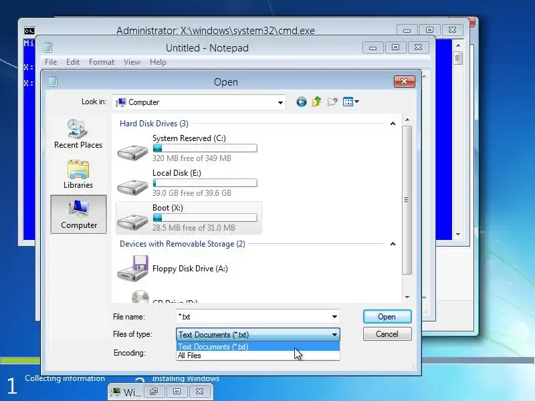Screen dimensions: 535x401
Task: Choose Text Documents (*.txt) list option
Action: click(x=258, y=347)
